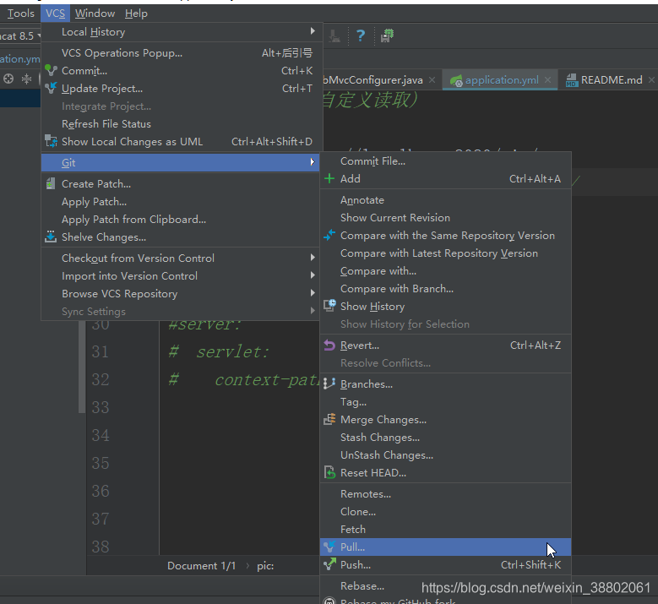Select Rebase... in Git submenu

point(445,585)
